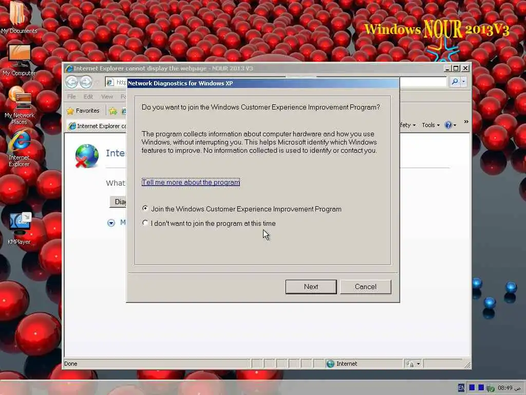Open the Edit menu in Internet Explorer
Image resolution: width=526 pixels, height=395 pixels.
click(88, 97)
